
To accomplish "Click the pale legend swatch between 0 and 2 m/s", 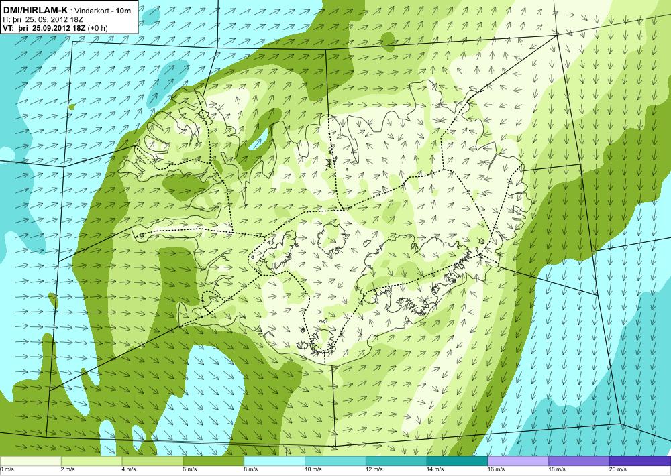I will [x=30, y=461].
